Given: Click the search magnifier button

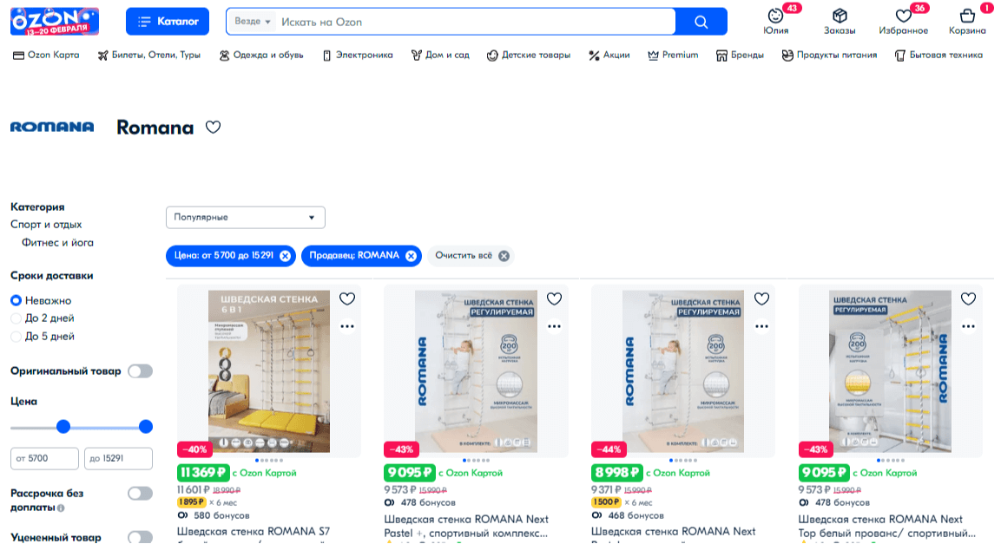Looking at the screenshot, I should coord(701,22).
